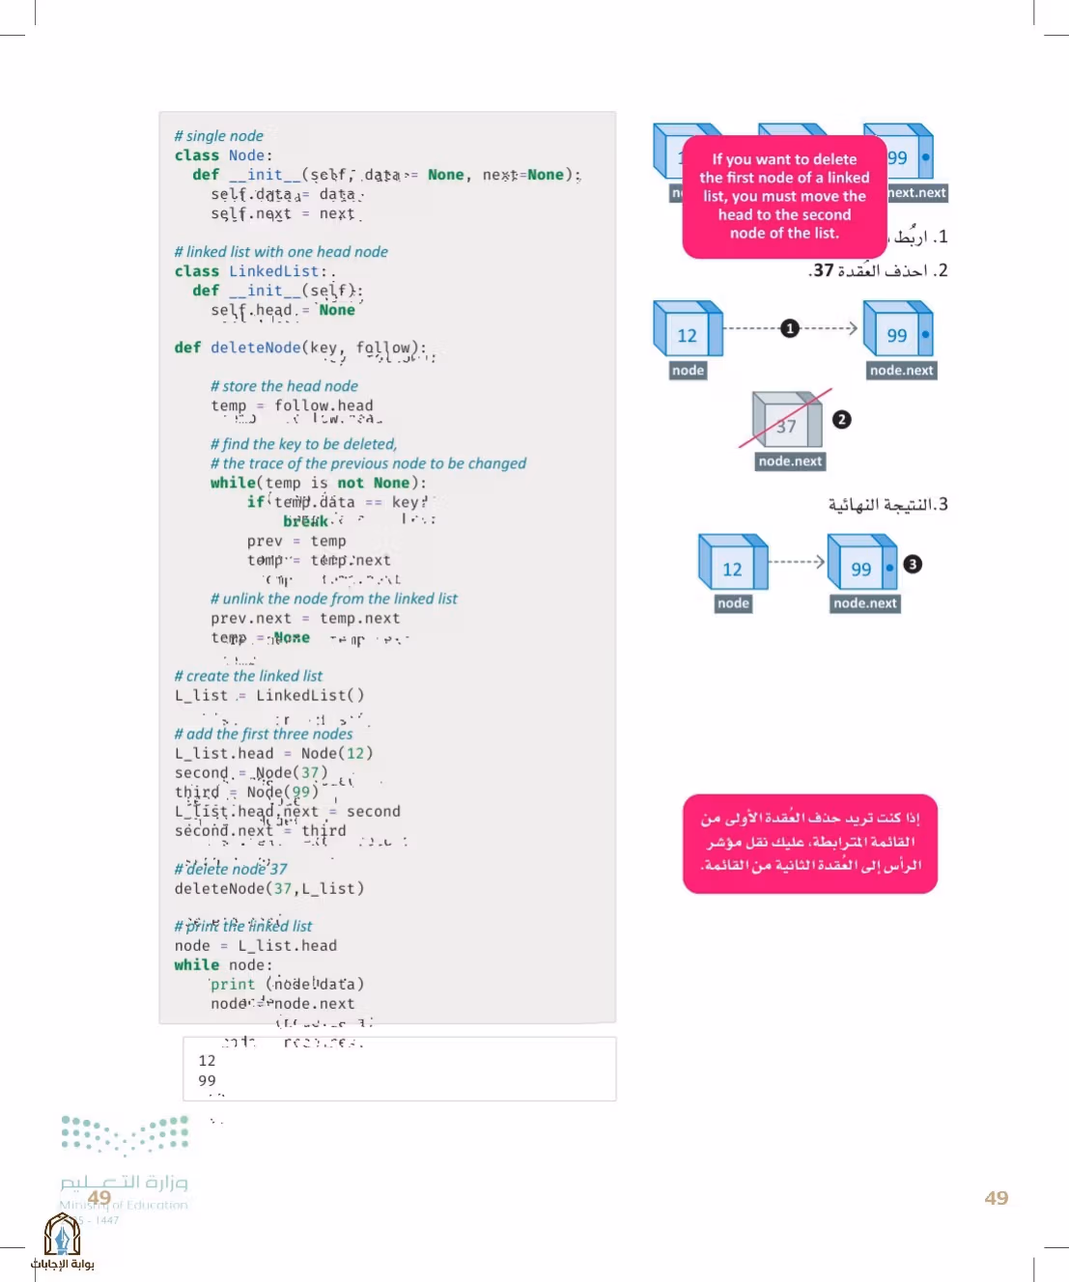Click the next.next label at the top
The height and width of the screenshot is (1282, 1069).
[917, 193]
